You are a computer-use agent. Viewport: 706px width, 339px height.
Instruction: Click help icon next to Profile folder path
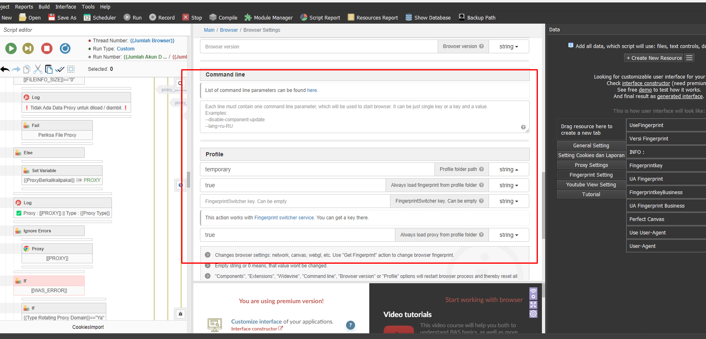(481, 169)
